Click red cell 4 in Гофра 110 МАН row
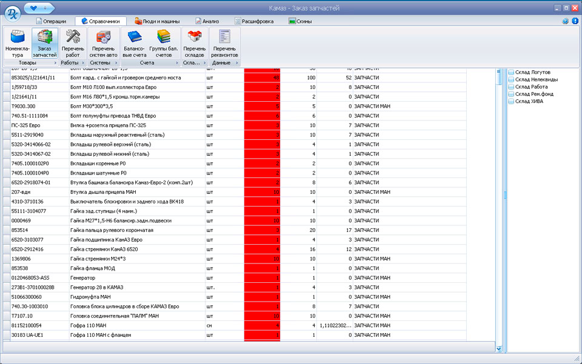582x364 pixels. pyautogui.click(x=262, y=325)
